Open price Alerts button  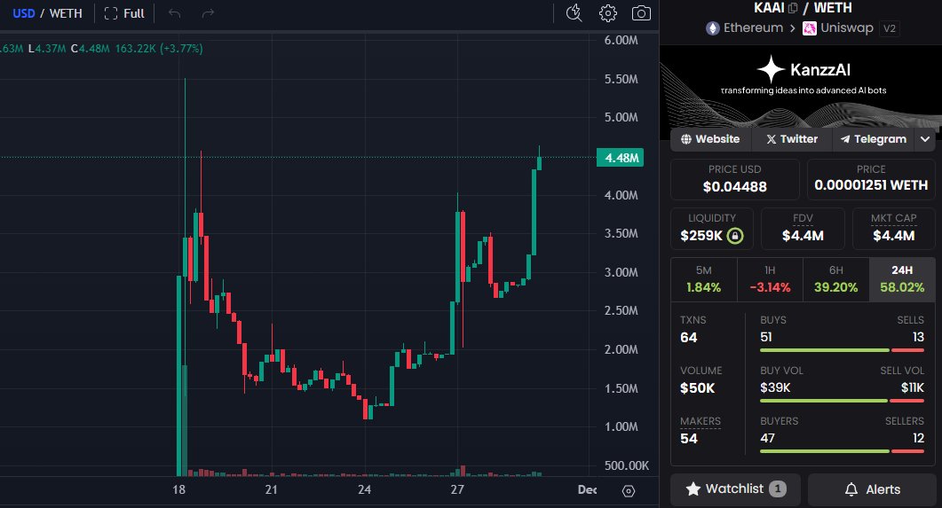[875, 488]
